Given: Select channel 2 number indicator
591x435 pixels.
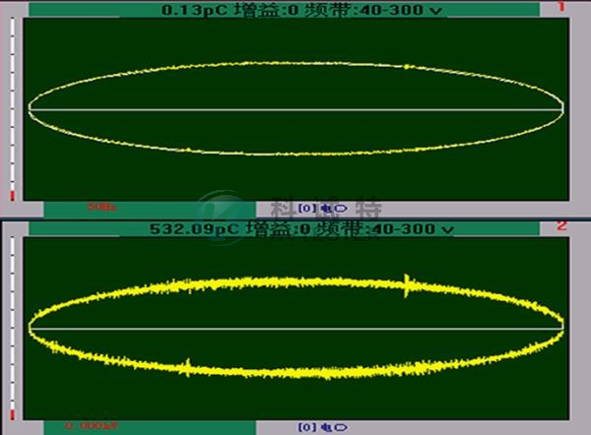Looking at the screenshot, I should click(561, 226).
